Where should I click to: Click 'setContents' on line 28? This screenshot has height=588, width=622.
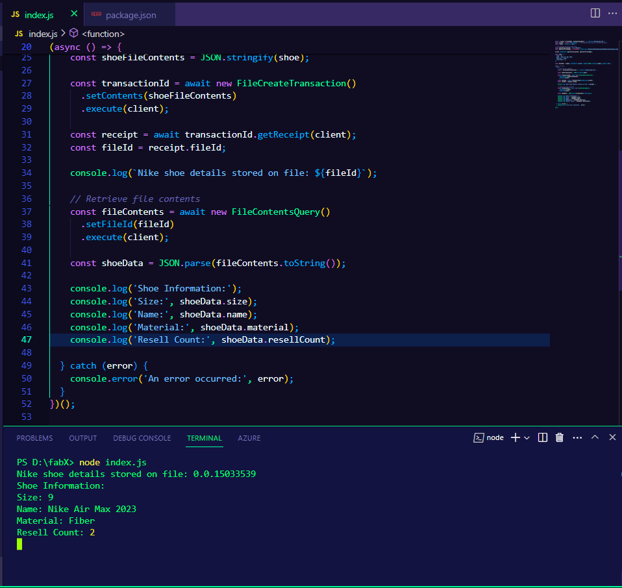(x=114, y=96)
